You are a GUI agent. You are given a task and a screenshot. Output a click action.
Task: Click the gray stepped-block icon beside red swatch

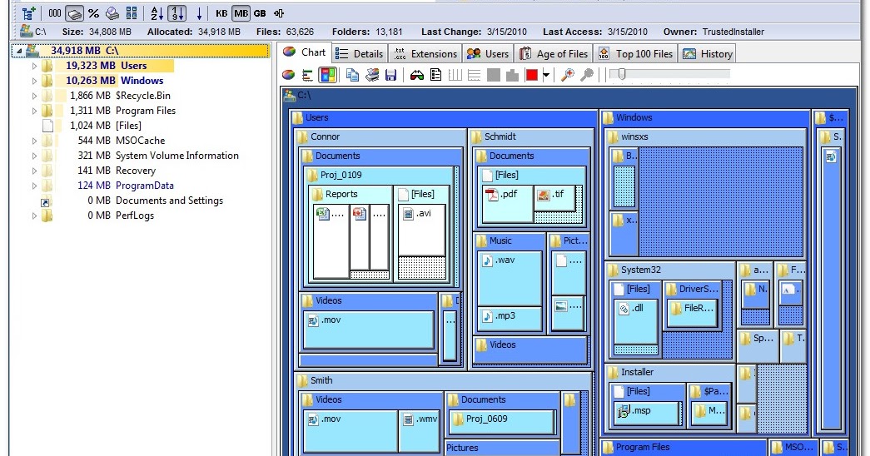point(512,75)
